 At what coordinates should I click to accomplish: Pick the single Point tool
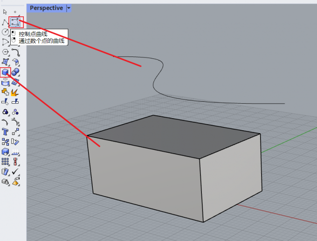(15, 12)
